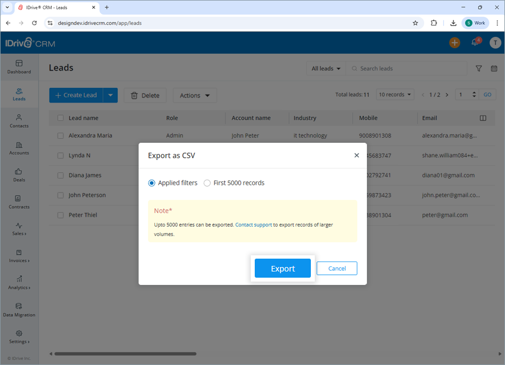Click the Search leads input field
The image size is (505, 365).
(406, 68)
